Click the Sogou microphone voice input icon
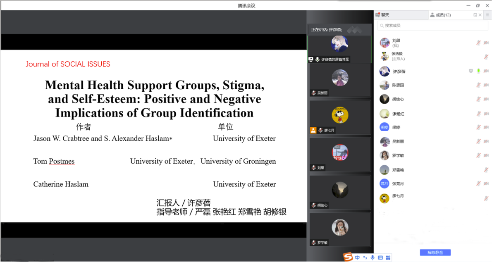 click(x=372, y=258)
